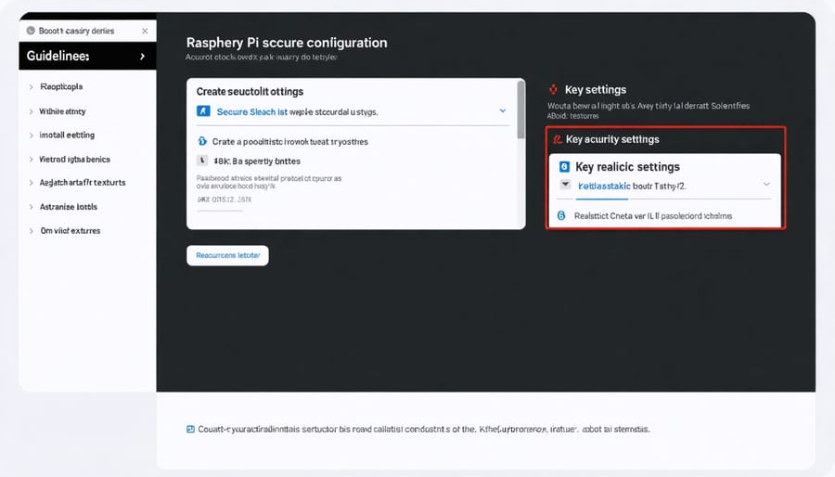Click the 'Raspbery Pi sccure configuration' title
This screenshot has width=835, height=477.
287,43
